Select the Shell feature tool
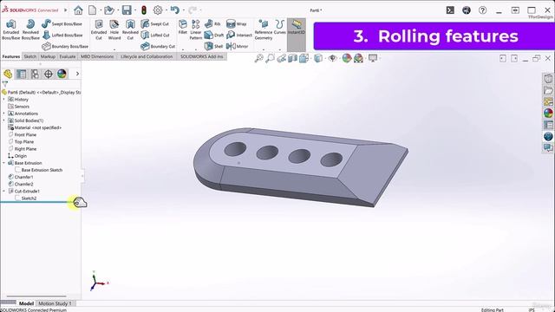 pos(213,46)
